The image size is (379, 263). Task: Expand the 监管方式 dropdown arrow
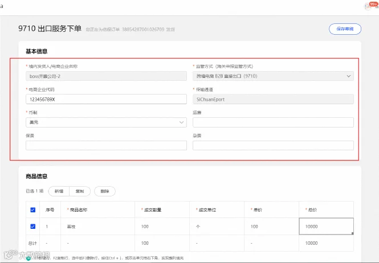(349, 76)
